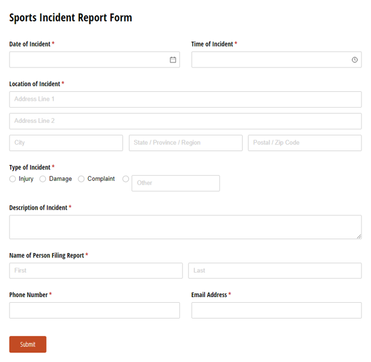
Task: Select the Other incident type radio button
Action: [x=126, y=179]
